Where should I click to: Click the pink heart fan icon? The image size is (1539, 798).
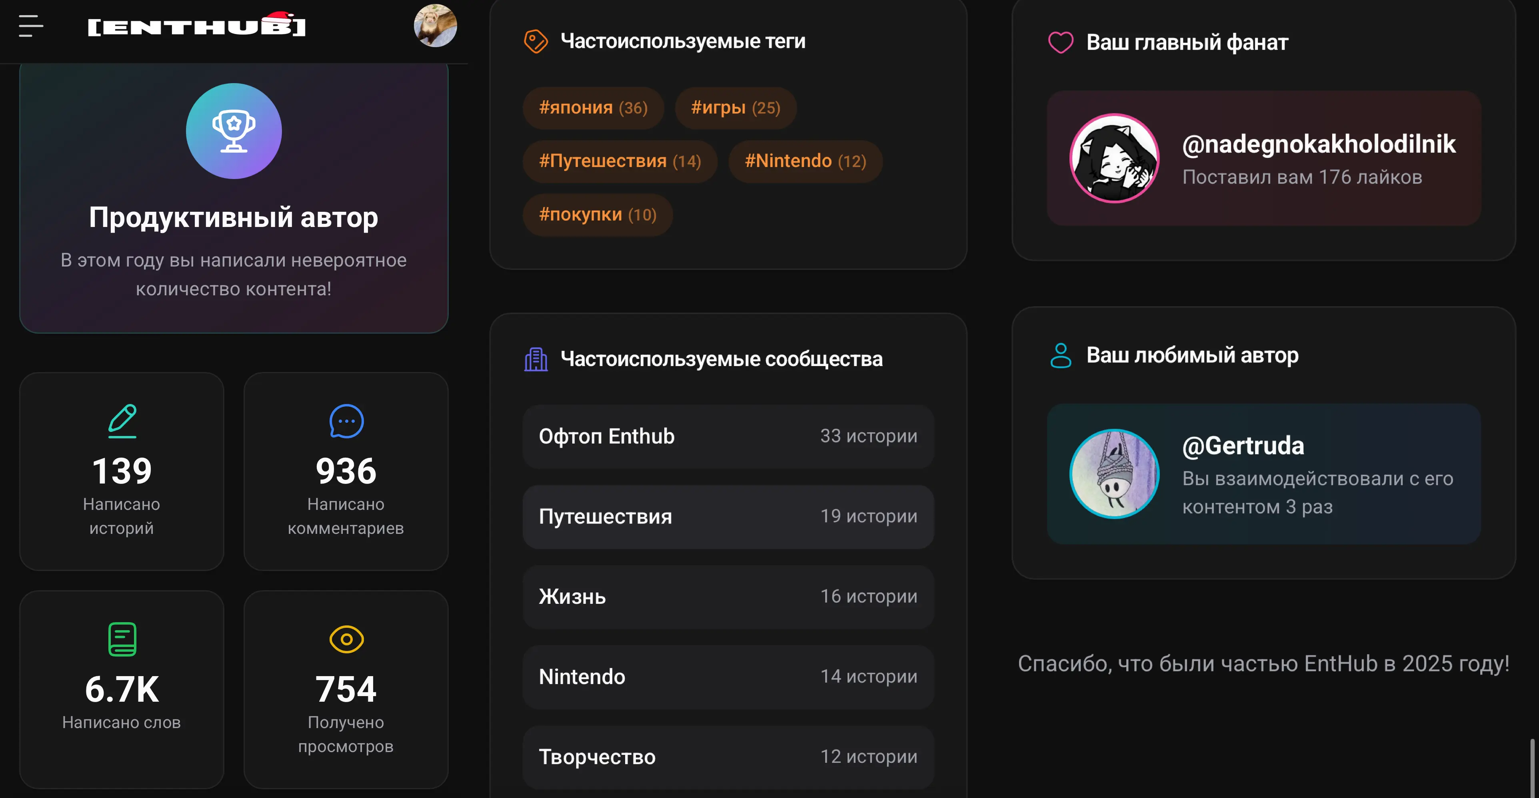(x=1060, y=42)
